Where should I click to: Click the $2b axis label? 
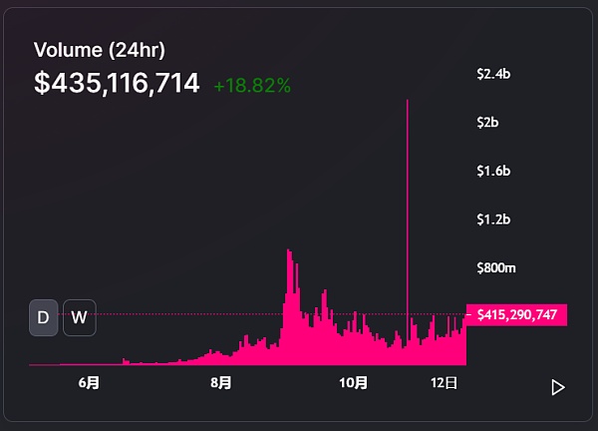tap(488, 122)
